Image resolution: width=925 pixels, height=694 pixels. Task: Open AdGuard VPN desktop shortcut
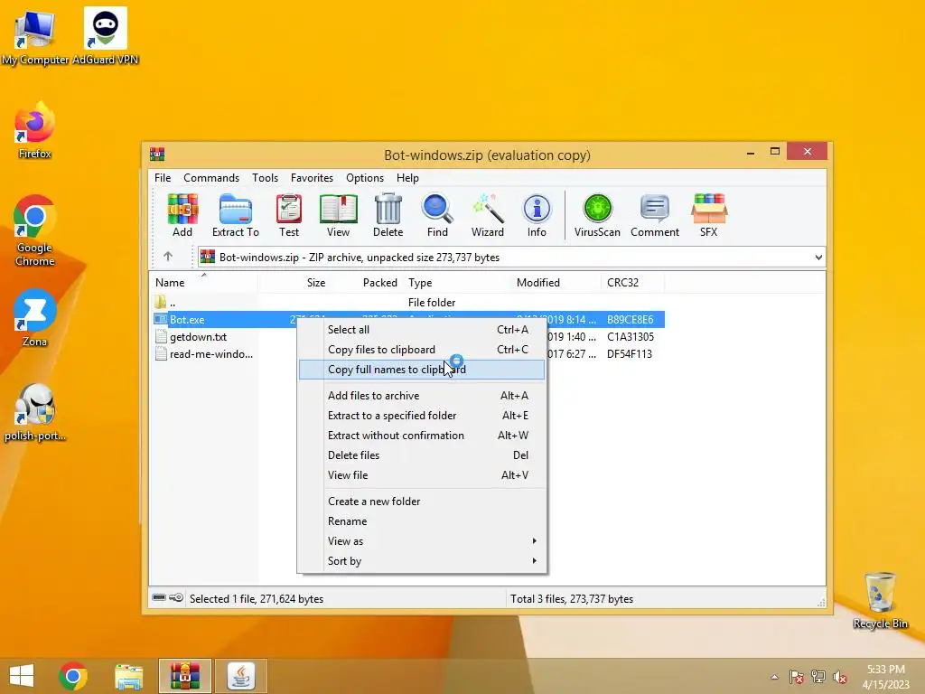click(106, 36)
